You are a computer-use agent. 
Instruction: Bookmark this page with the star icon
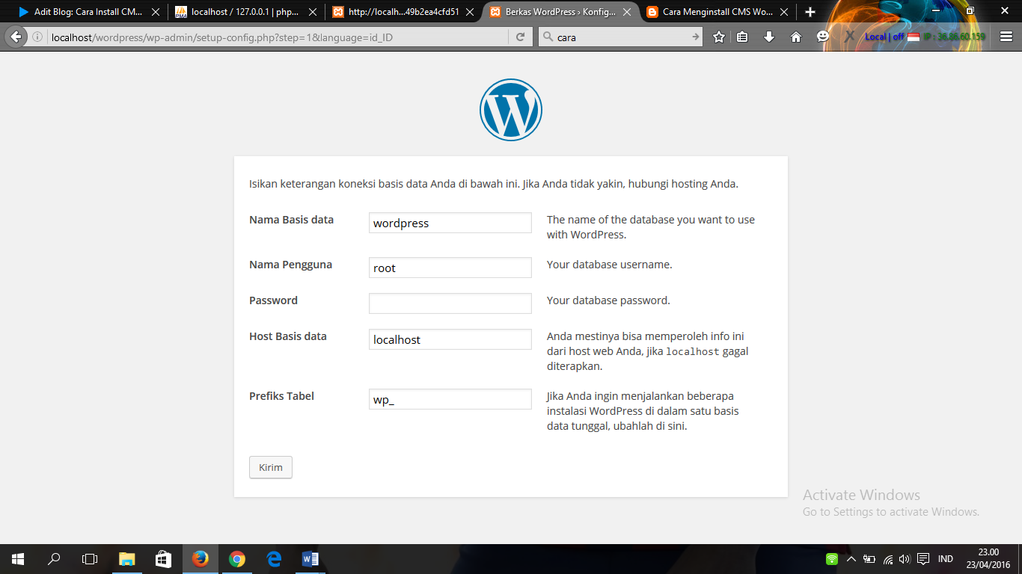719,37
